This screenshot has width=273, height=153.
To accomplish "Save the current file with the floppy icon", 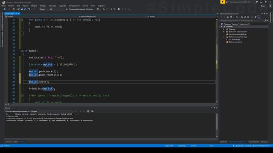I will point(22,9).
